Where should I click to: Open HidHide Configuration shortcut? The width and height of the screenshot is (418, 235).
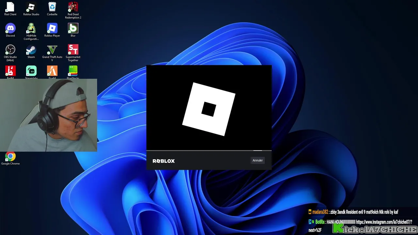pos(31,32)
